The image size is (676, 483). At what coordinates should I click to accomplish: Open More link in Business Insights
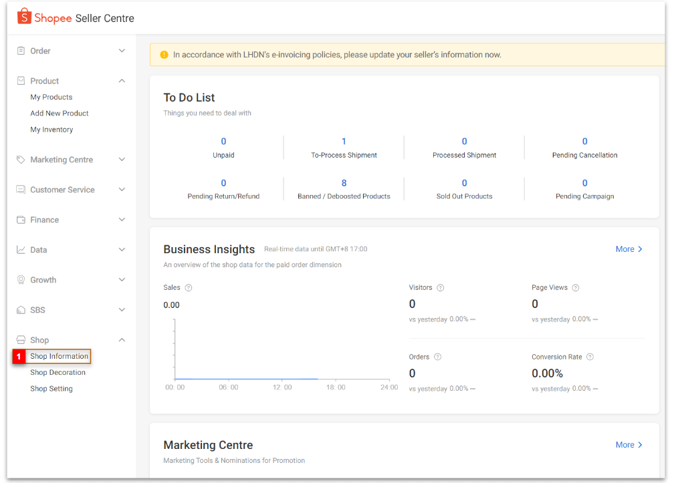(629, 249)
